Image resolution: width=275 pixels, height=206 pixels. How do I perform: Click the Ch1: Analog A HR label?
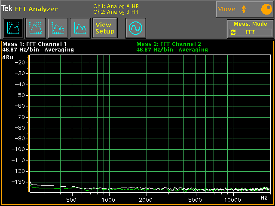point(116,6)
